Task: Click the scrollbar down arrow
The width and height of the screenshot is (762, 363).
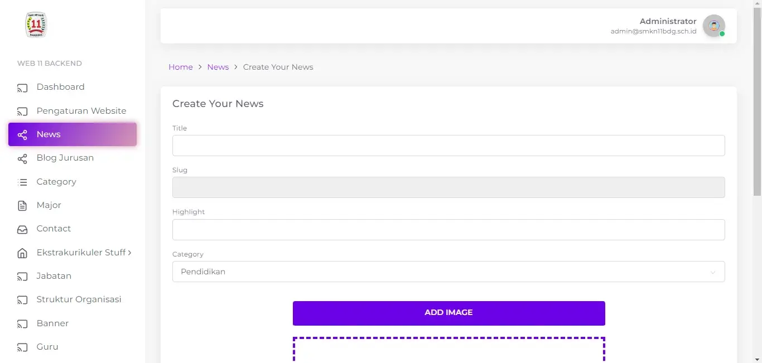Action: click(x=757, y=359)
